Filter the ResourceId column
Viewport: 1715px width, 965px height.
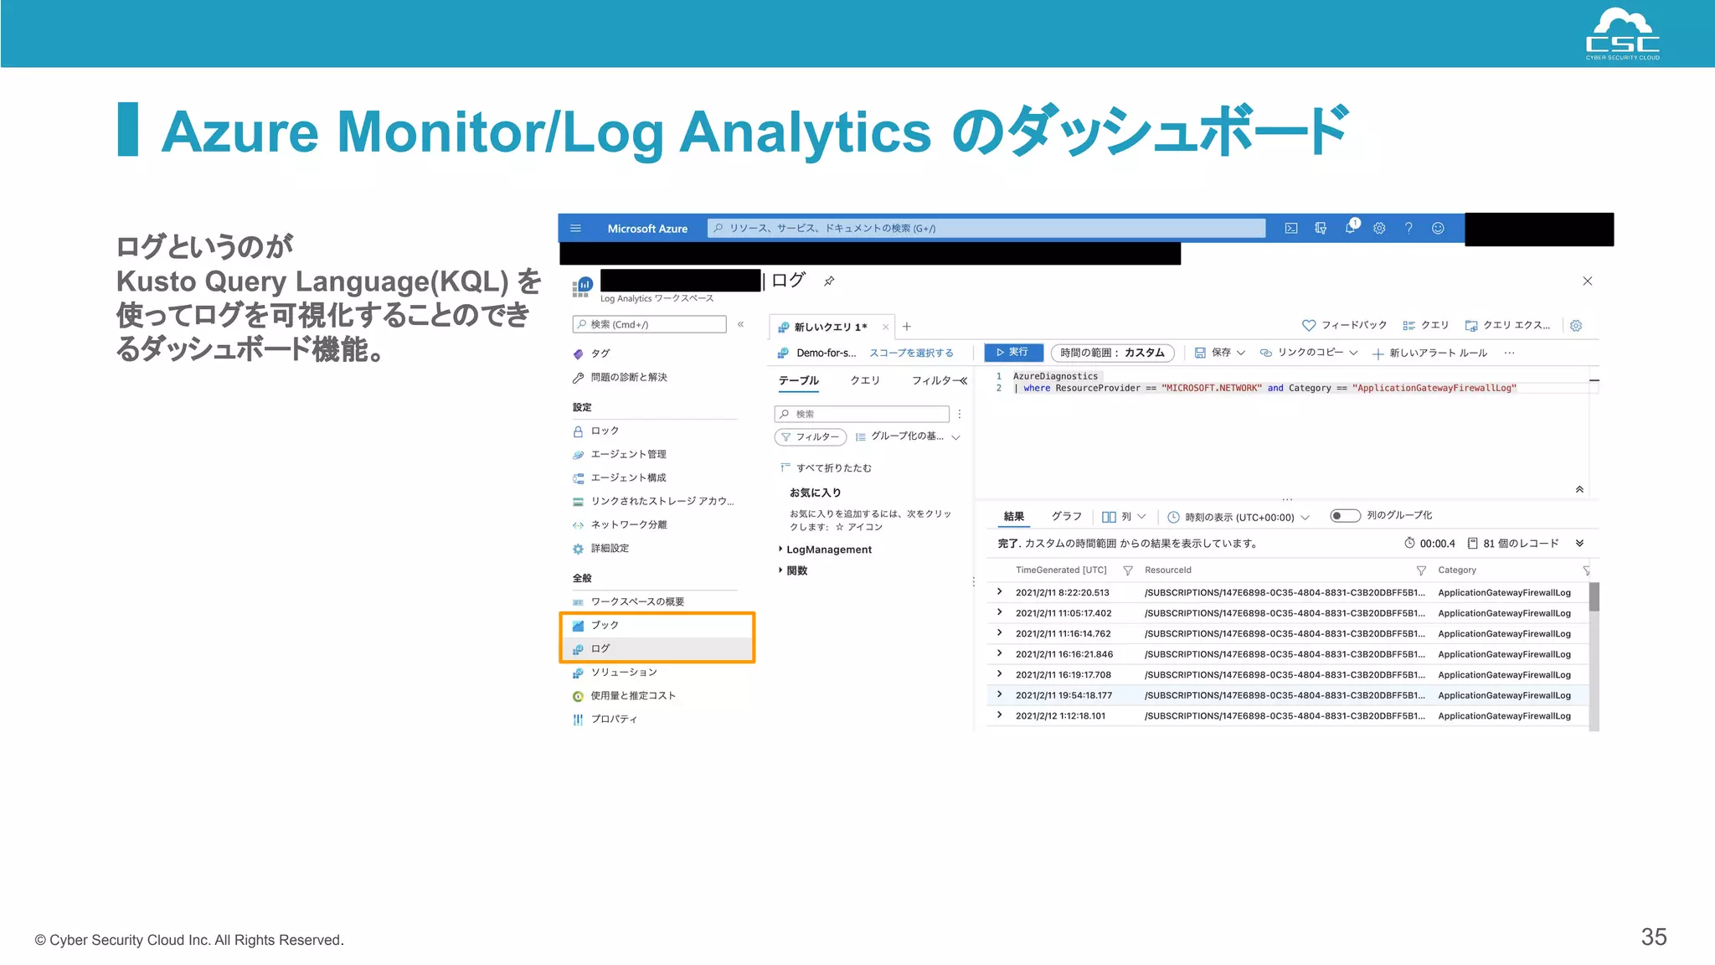point(1421,570)
